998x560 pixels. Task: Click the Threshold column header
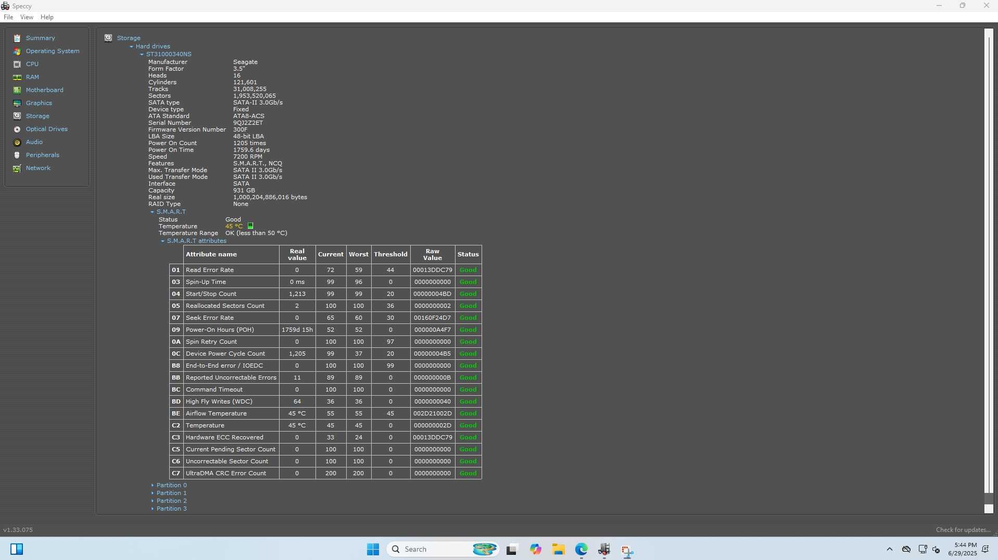tap(390, 254)
